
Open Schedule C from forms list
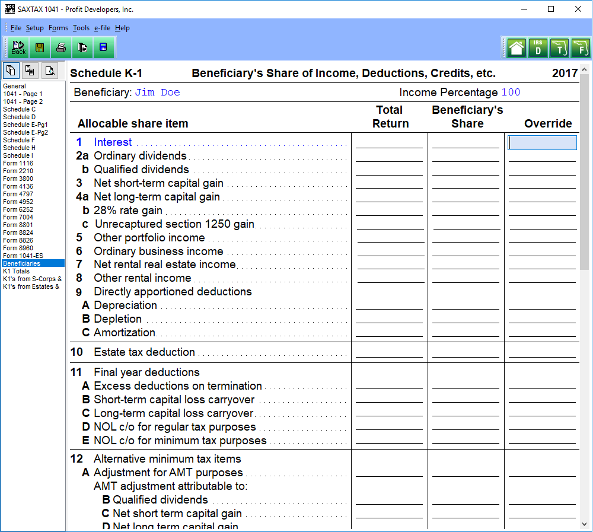pos(33,109)
